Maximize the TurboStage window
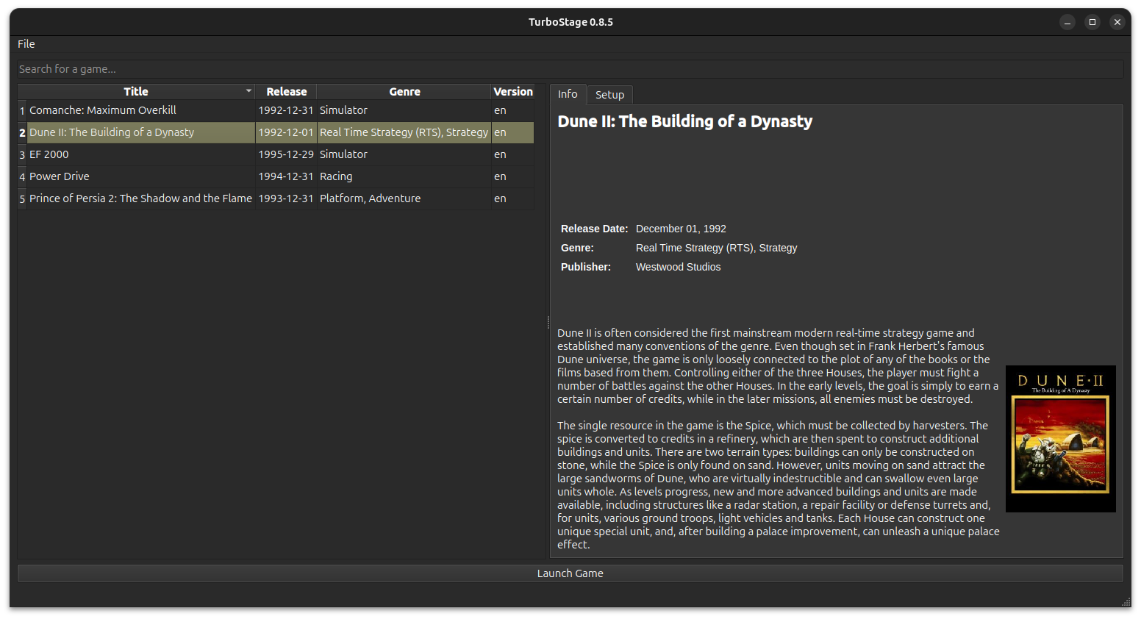Screen dimensions: 1141x619 pos(1092,22)
